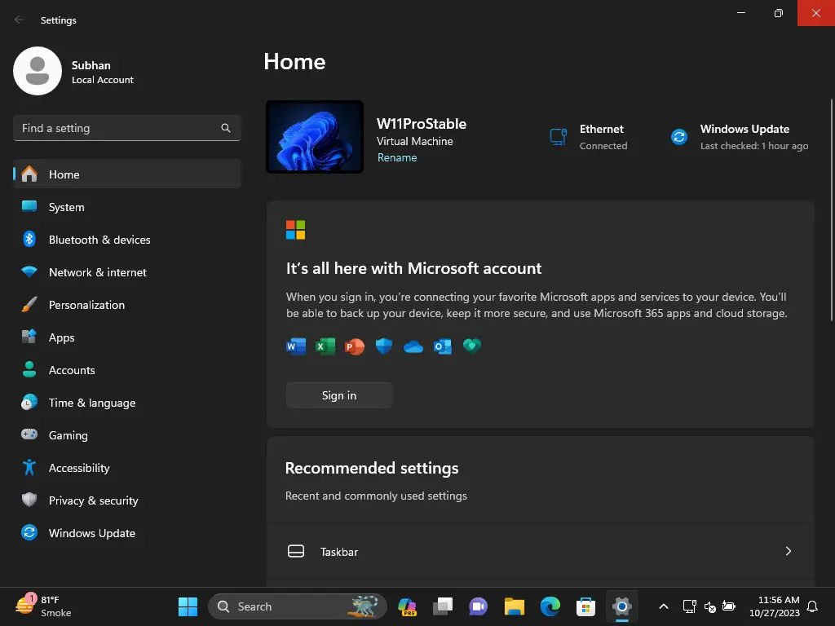Click the Find a setting search box
Viewport: 835px width, 626px height.
click(127, 128)
